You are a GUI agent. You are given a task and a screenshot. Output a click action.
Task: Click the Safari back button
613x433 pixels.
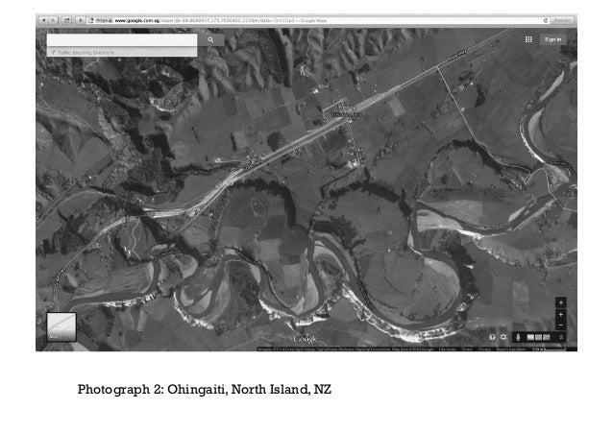44,20
